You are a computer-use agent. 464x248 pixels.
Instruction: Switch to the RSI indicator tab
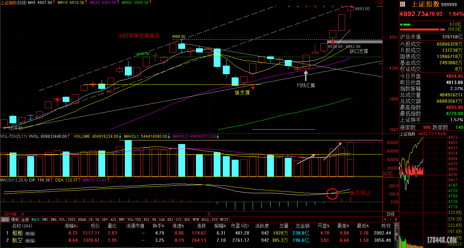(x=146, y=219)
